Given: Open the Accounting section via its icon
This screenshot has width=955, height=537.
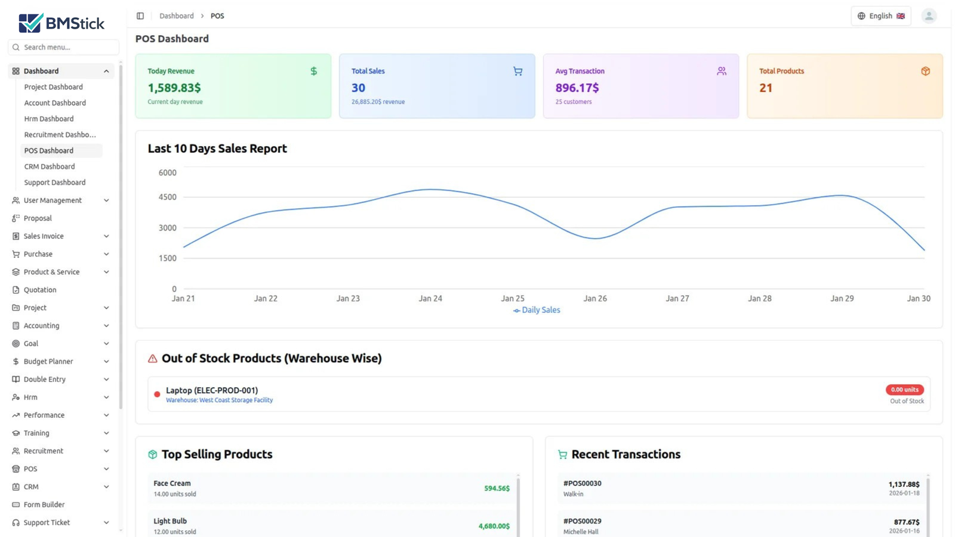Looking at the screenshot, I should pyautogui.click(x=16, y=325).
